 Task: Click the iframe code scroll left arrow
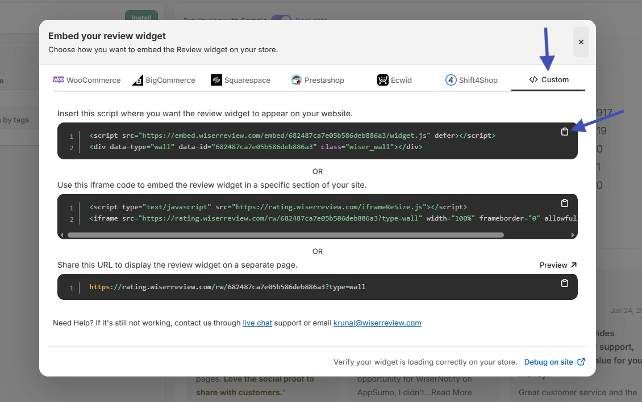tap(62, 235)
